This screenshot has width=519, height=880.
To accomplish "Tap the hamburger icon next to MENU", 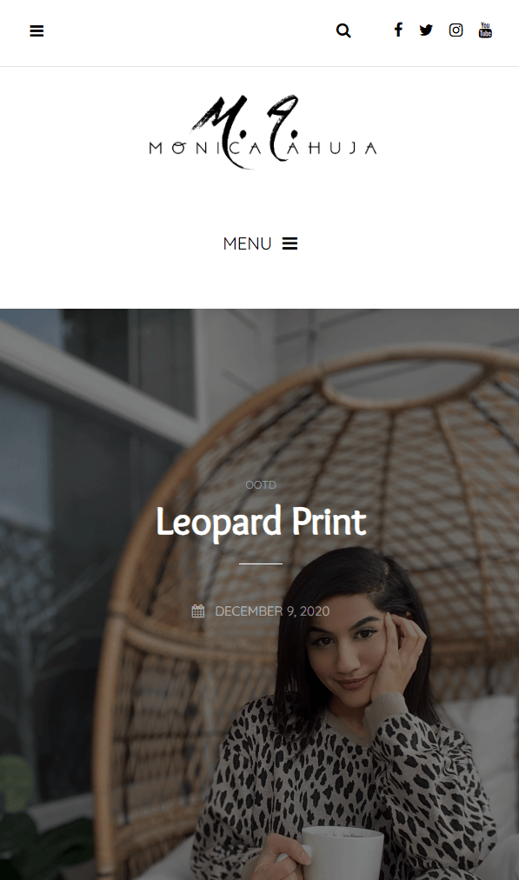I will pos(289,243).
